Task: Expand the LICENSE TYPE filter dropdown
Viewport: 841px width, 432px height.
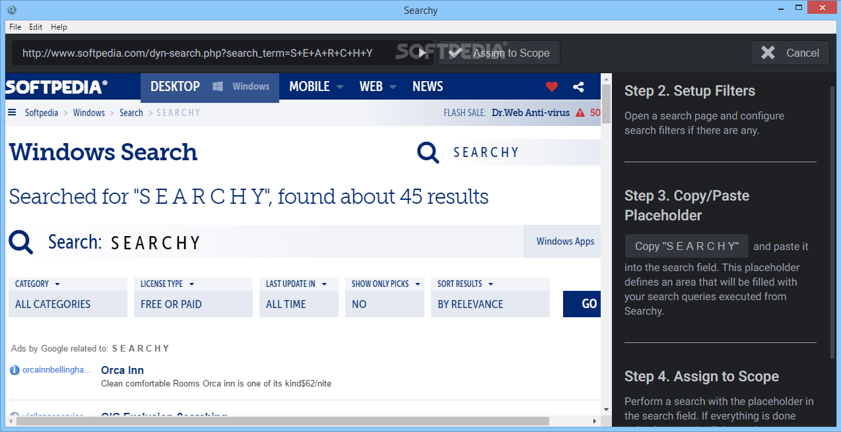Action: (168, 284)
